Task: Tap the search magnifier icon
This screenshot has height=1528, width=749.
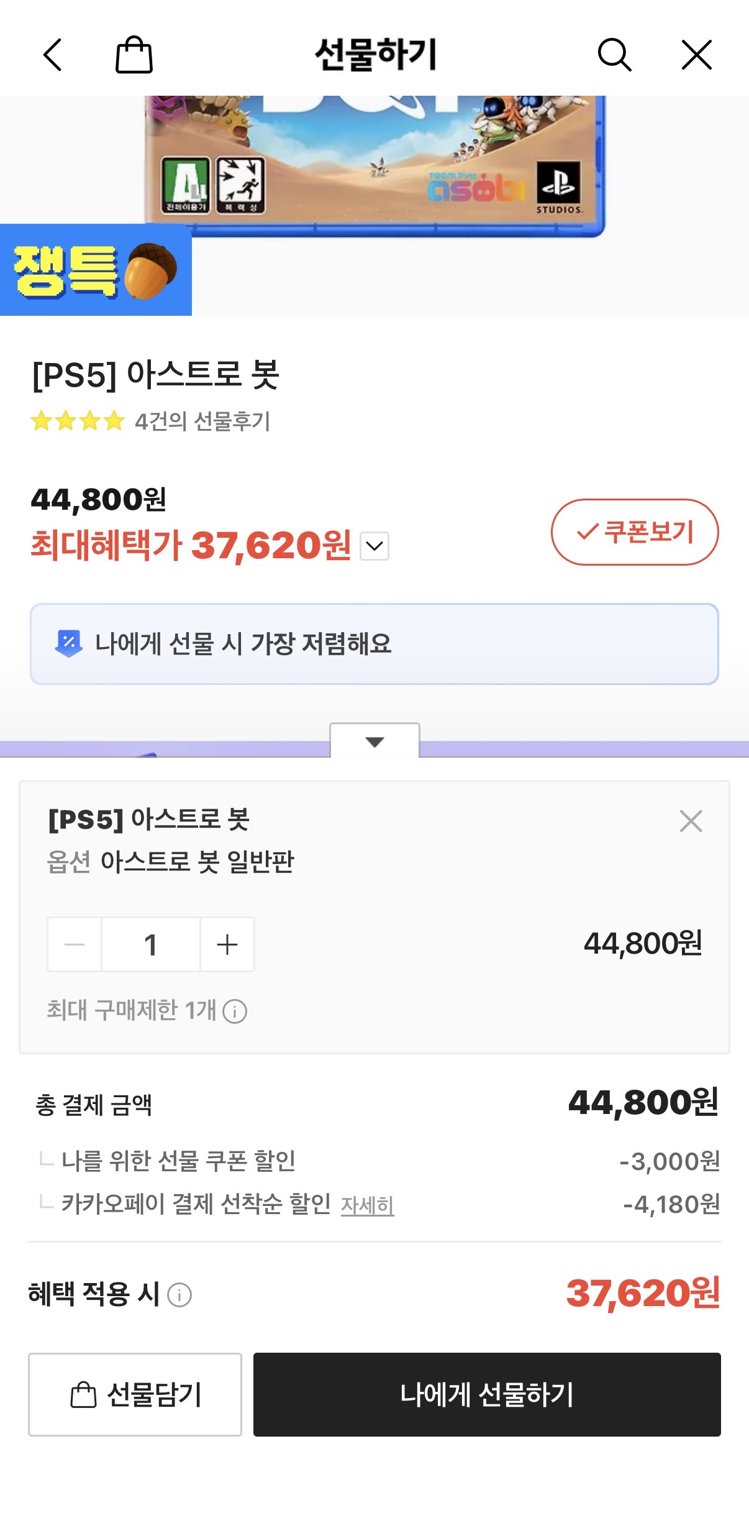Action: coord(614,55)
